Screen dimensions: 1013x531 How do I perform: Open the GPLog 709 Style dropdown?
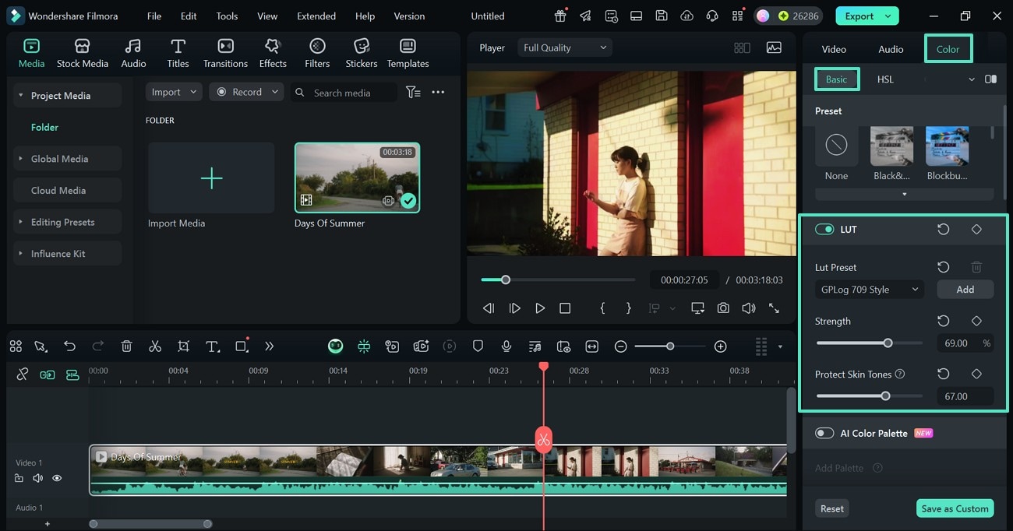(869, 290)
